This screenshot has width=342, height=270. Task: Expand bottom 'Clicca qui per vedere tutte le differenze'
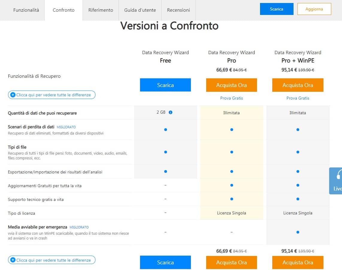(x=52, y=260)
